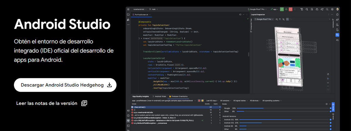
Task: Open Layout Inspector Google Pixel 7 Pro dropdown
Action: point(264,19)
